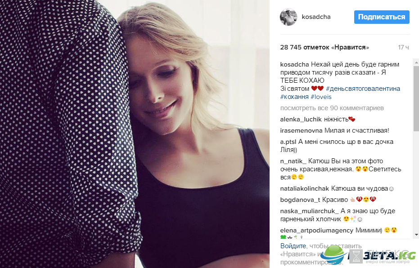Open commenter alenka_luchik profile
Viewport: 419px width, 268px height.
(x=301, y=119)
